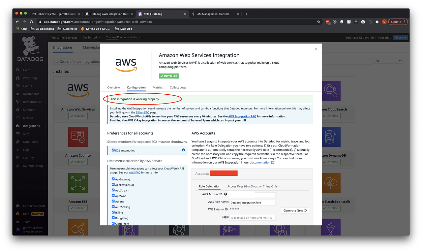Uncheck ApiGateway metric collection
Image resolution: width=422 pixels, height=252 pixels.
coord(113,179)
